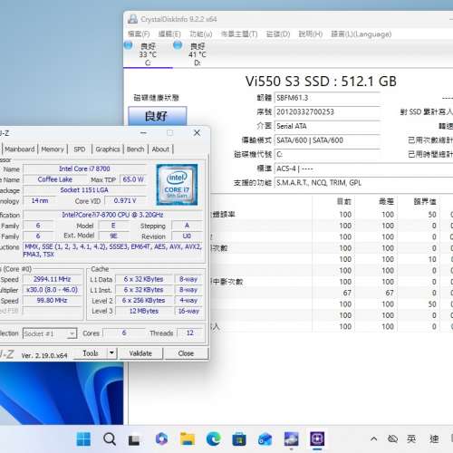Open the Windows Start menu
453x453 pixels.
tap(83, 439)
